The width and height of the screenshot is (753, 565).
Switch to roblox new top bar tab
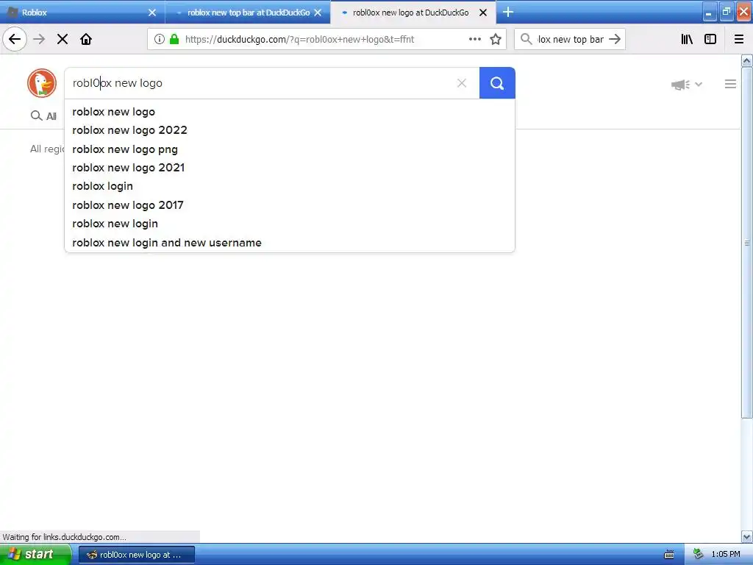(x=248, y=13)
